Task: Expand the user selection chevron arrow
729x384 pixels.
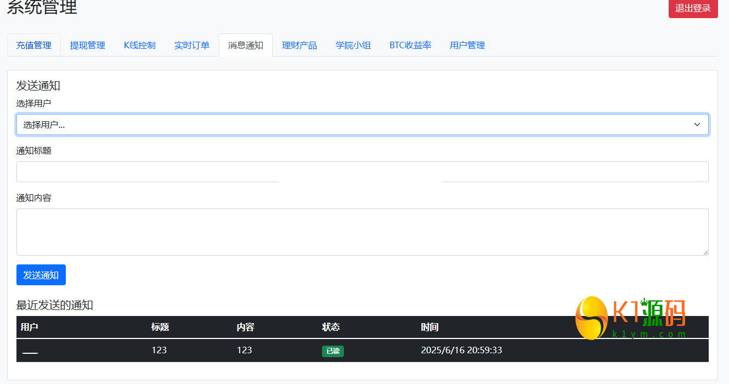Action: 697,125
